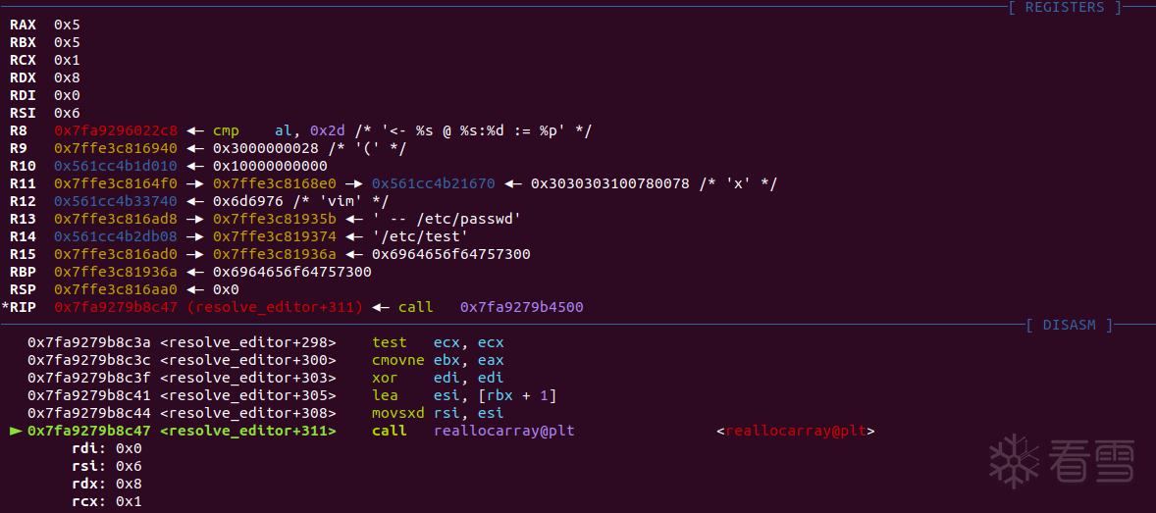Click value 0x3030303100780078 in R11 row
Viewport: 1156px width, 513px height.
[x=611, y=184]
